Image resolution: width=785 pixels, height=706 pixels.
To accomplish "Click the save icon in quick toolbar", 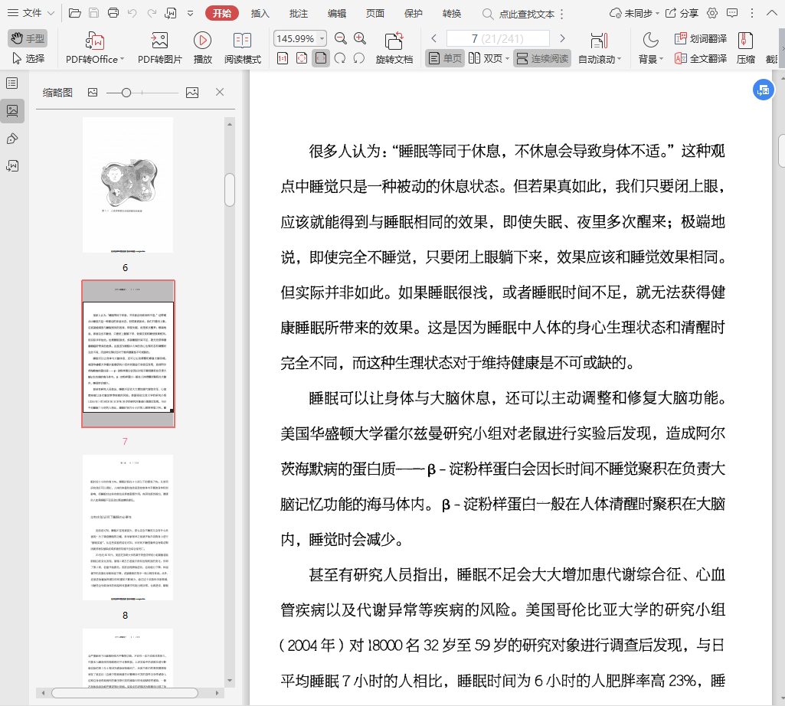I will (93, 13).
